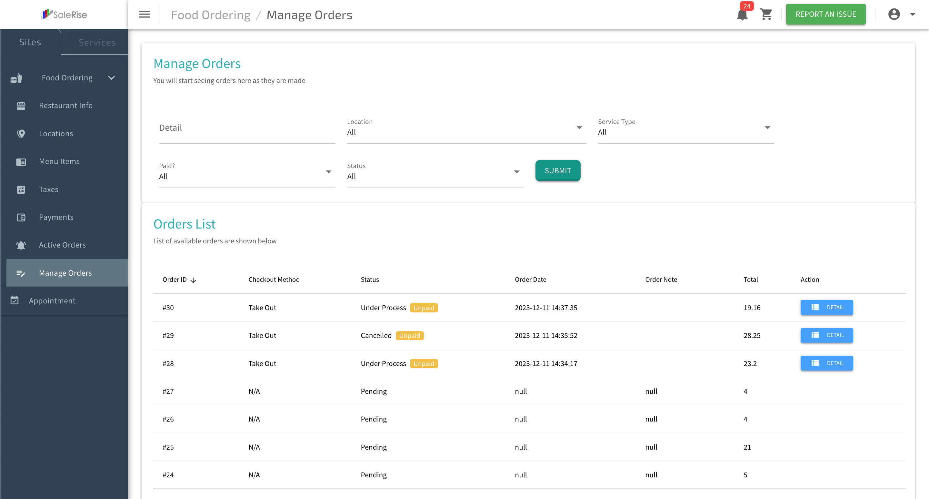Click the Unpaid badge on order #28

coord(424,364)
